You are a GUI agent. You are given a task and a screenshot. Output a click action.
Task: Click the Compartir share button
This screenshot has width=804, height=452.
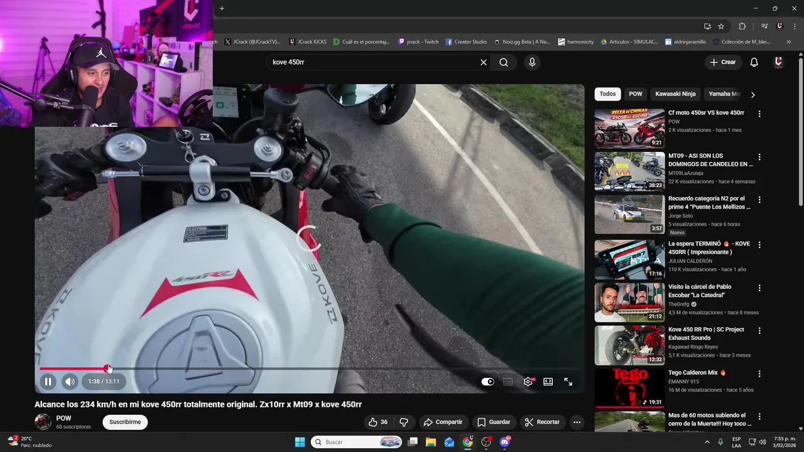443,422
